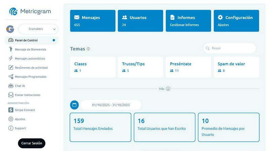Click the blue calendar icon button
269x151 pixels.
click(74, 105)
